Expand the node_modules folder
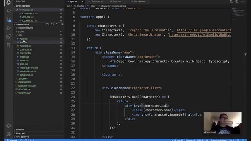The width and height of the screenshot is (251, 141). 25,28
